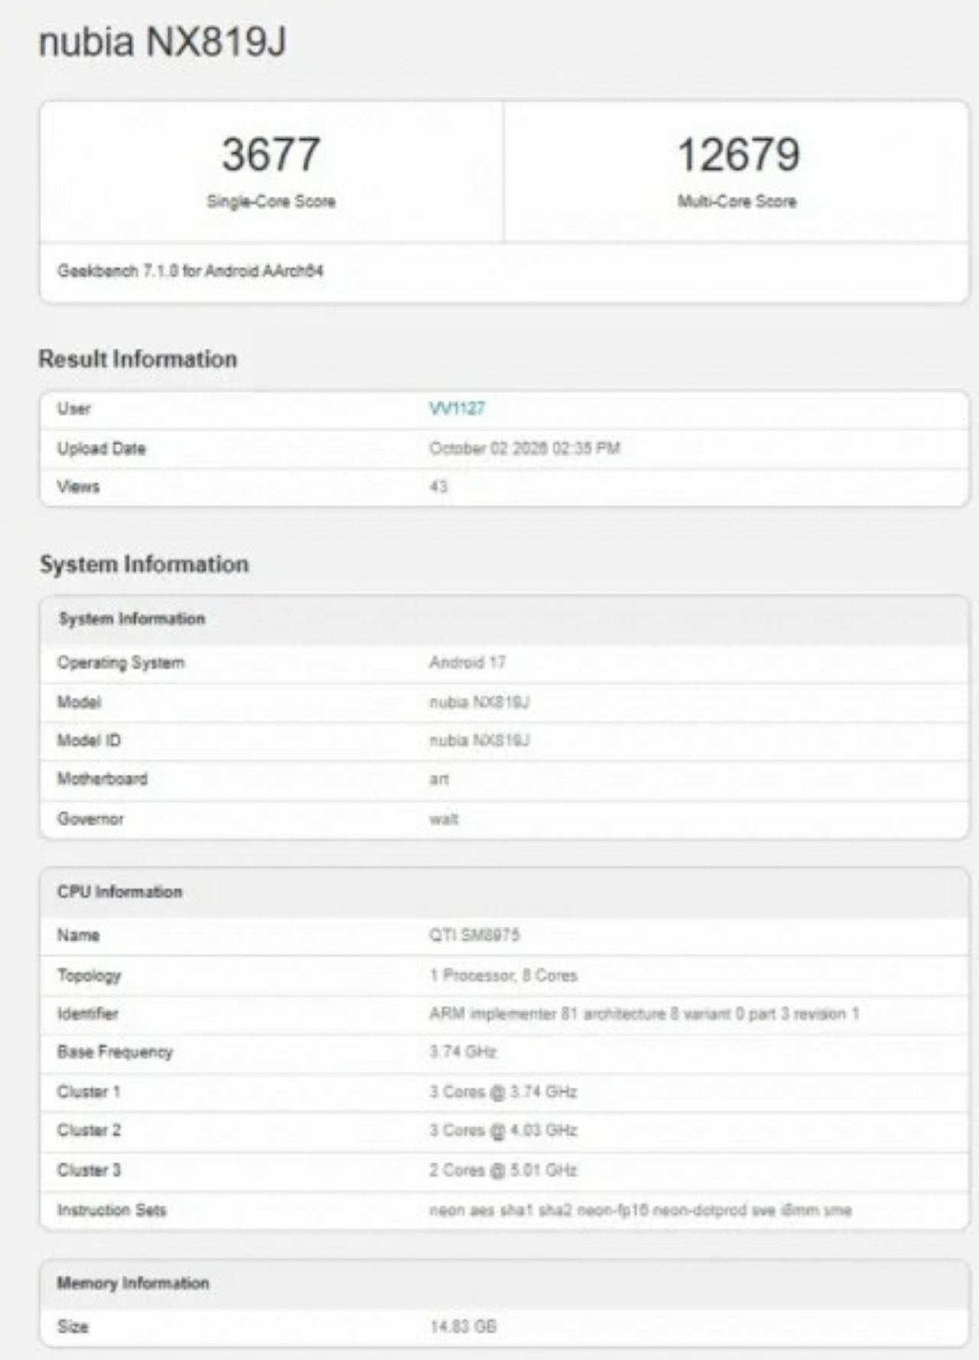This screenshot has height=1360, width=979.
Task: Click the 'Operating System' row label
Action: point(121,662)
